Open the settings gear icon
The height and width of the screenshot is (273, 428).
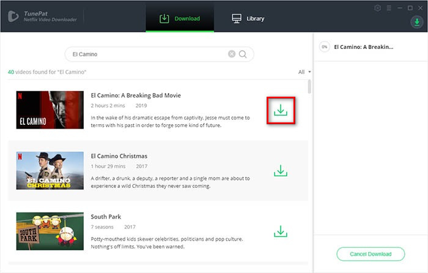click(x=378, y=8)
